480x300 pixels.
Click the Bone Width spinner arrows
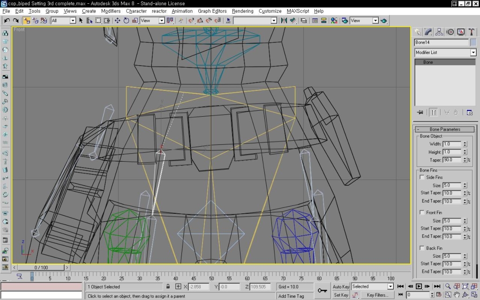465,144
